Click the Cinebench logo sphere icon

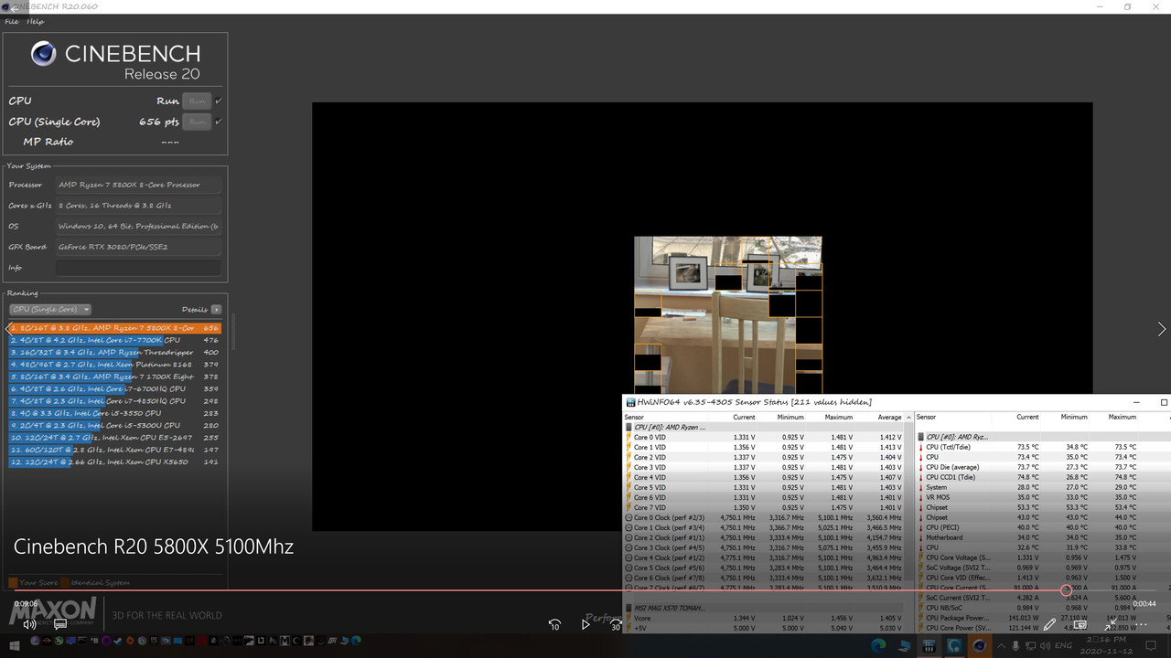tap(44, 55)
